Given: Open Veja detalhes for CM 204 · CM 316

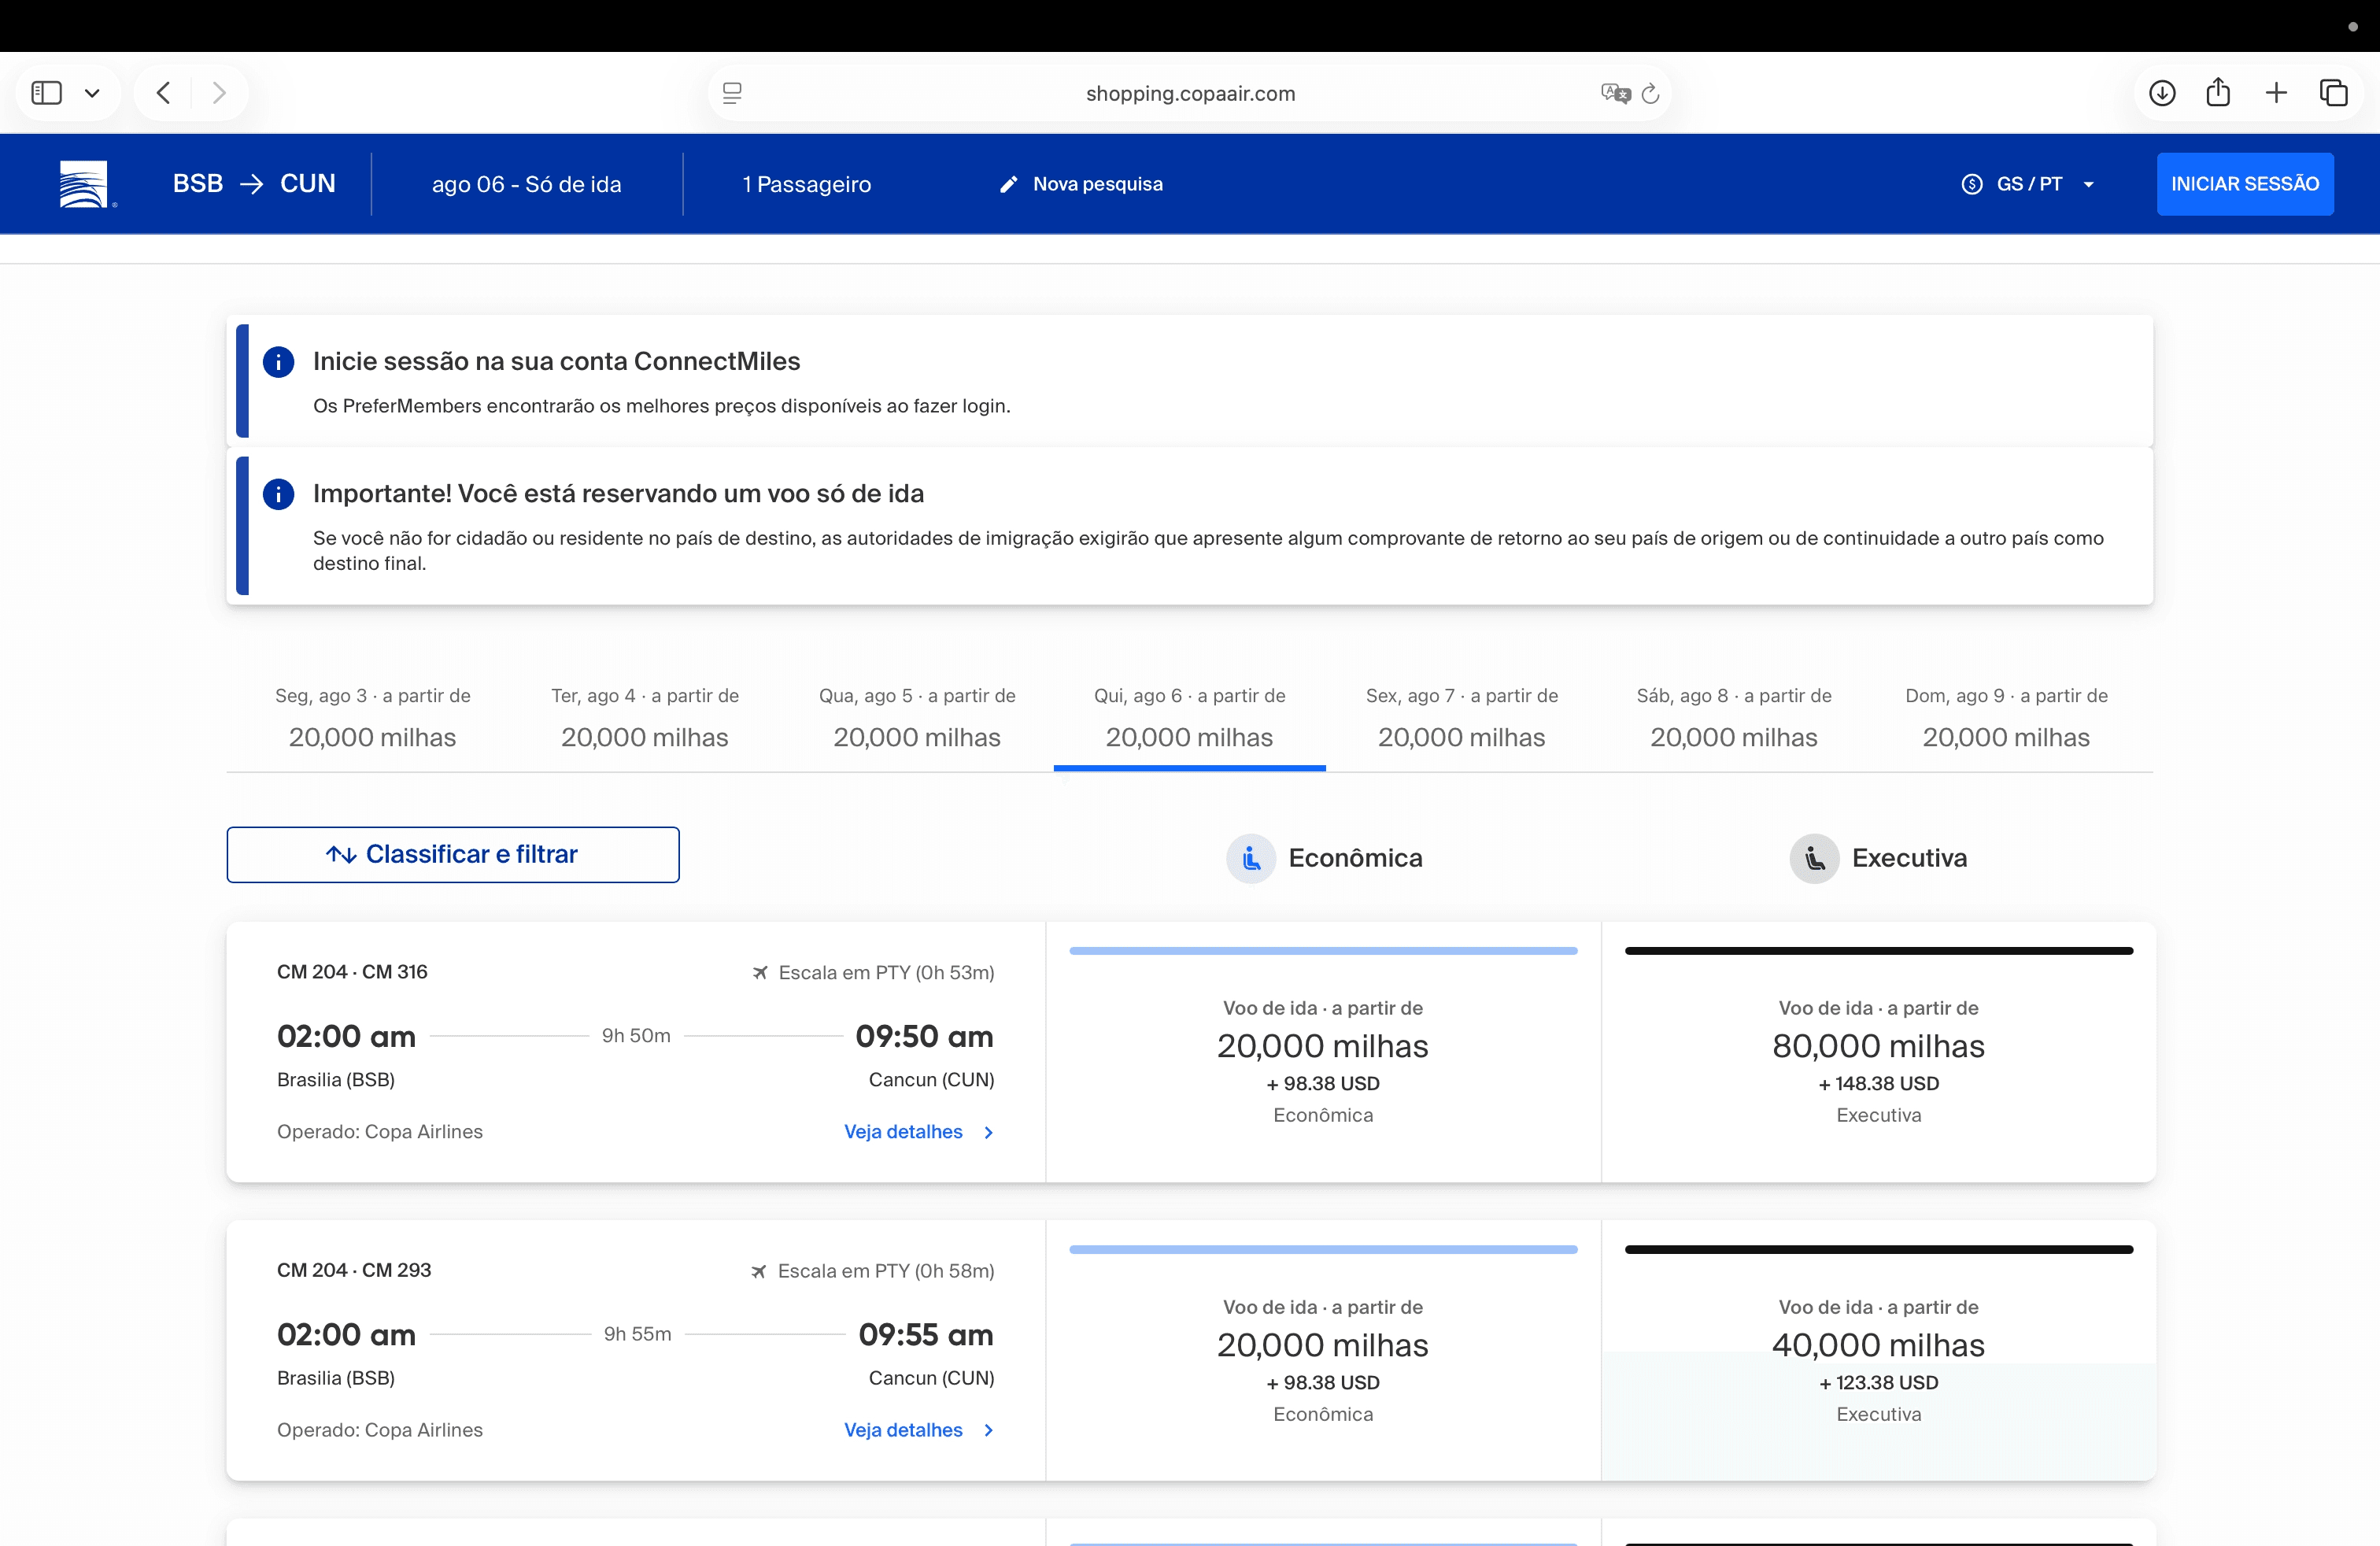Looking at the screenshot, I should pyautogui.click(x=903, y=1132).
